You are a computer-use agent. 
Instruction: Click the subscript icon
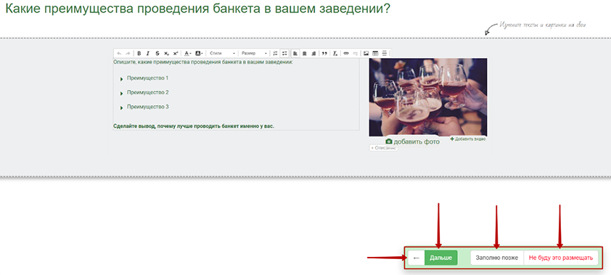point(166,54)
